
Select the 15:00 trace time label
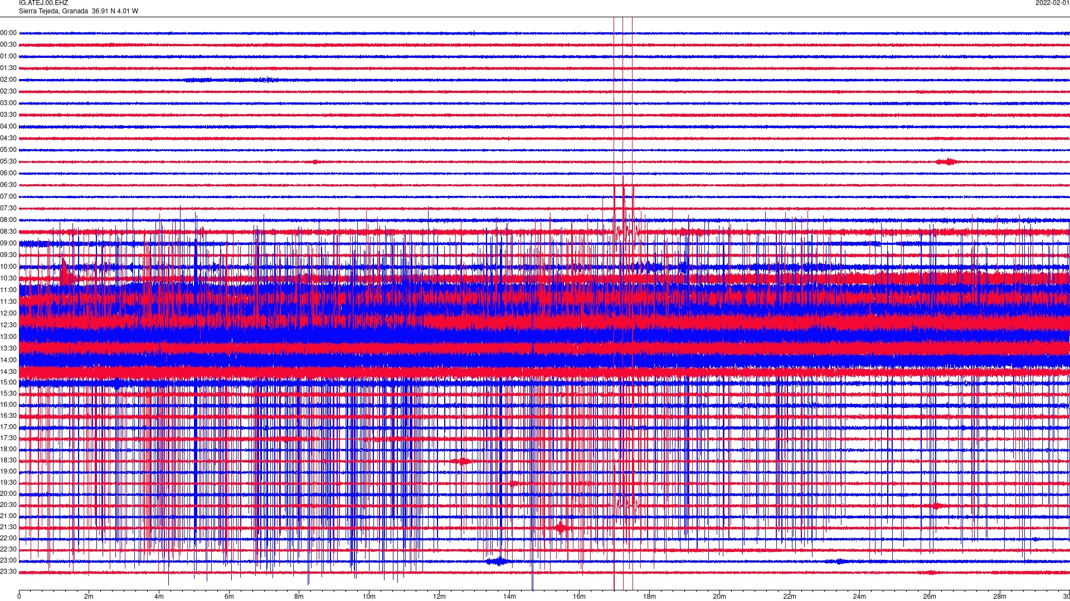(x=8, y=383)
